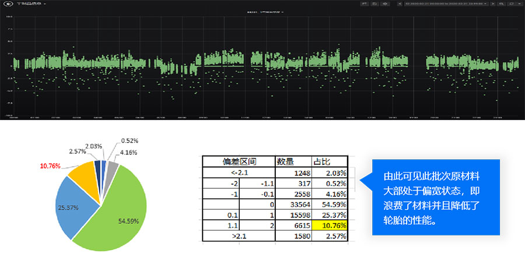Expand the refresh interval dropdown arrow
The image size is (525, 257).
pos(519,4)
